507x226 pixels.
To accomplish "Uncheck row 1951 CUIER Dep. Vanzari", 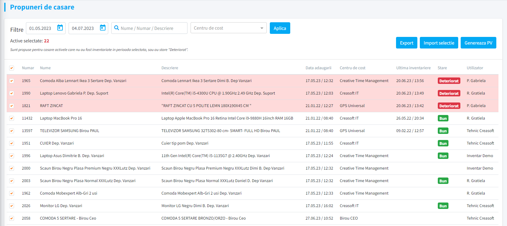I will click(12, 143).
